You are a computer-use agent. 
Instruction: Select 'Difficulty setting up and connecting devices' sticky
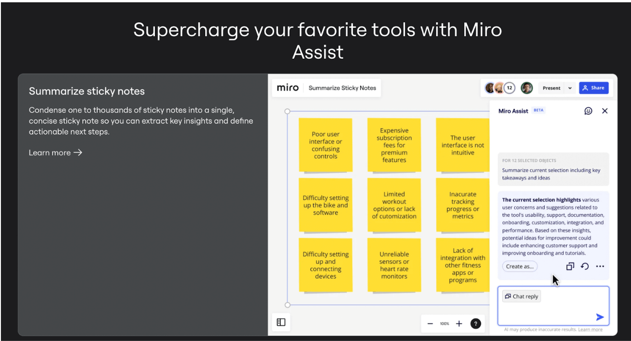click(326, 265)
